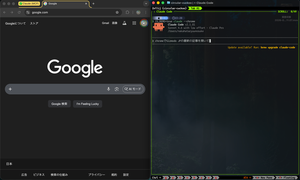This screenshot has height=180, width=300.
Task: Click the 'Sonnet 4.6 with low effort' line
Action: click(x=187, y=28)
